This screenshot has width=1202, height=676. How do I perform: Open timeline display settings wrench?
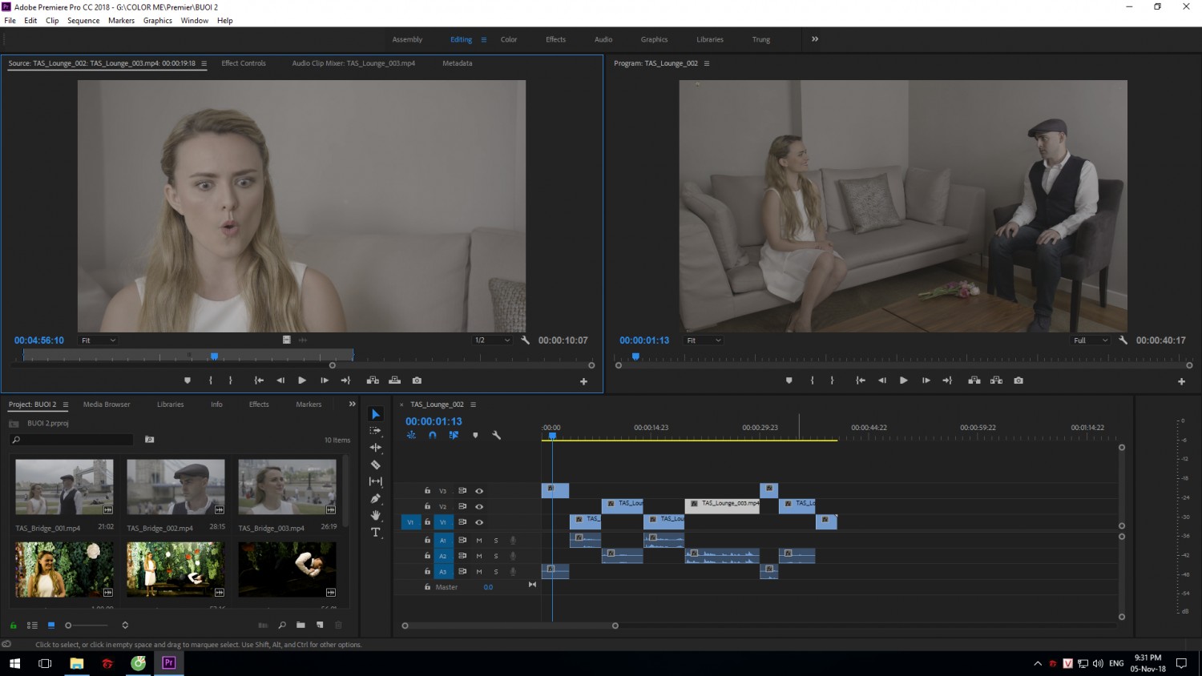tap(496, 436)
